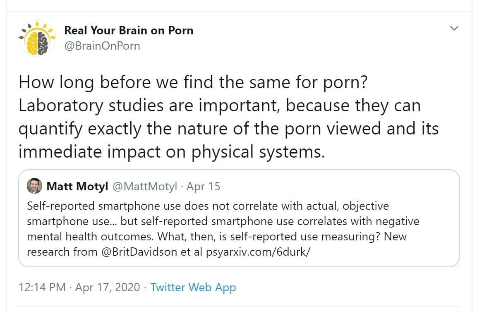Click the Matt Motyl display name

[x=77, y=186]
